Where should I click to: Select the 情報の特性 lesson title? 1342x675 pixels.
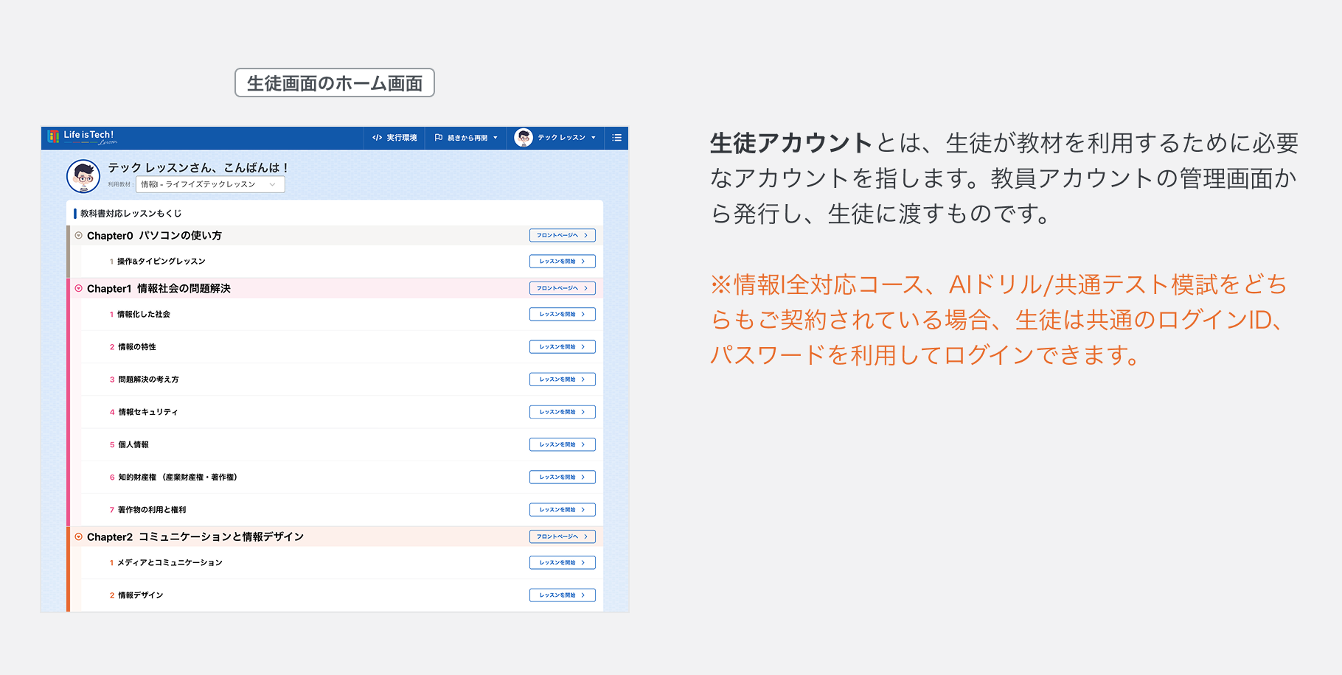point(137,347)
